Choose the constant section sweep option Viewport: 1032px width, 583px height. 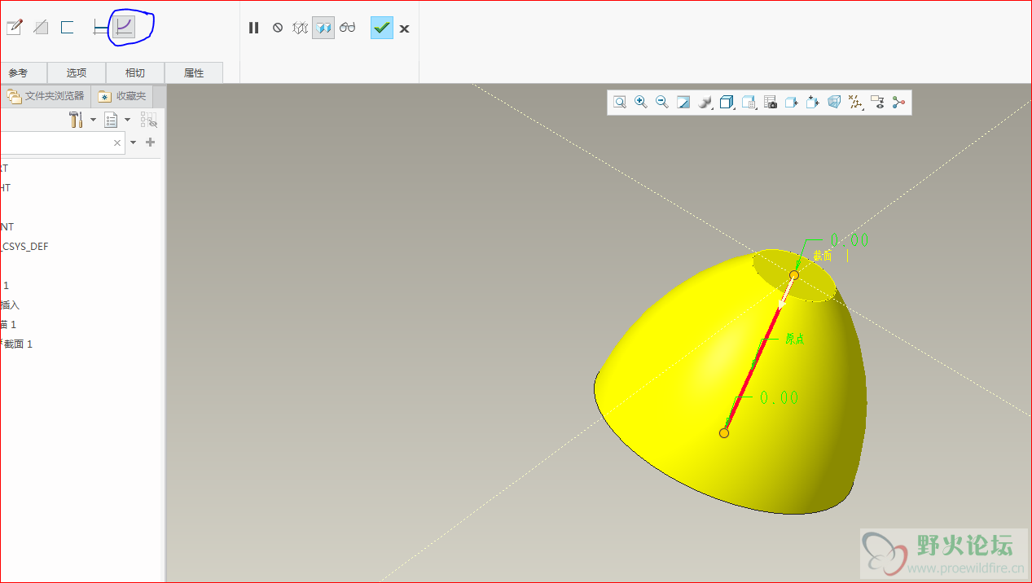pos(100,28)
